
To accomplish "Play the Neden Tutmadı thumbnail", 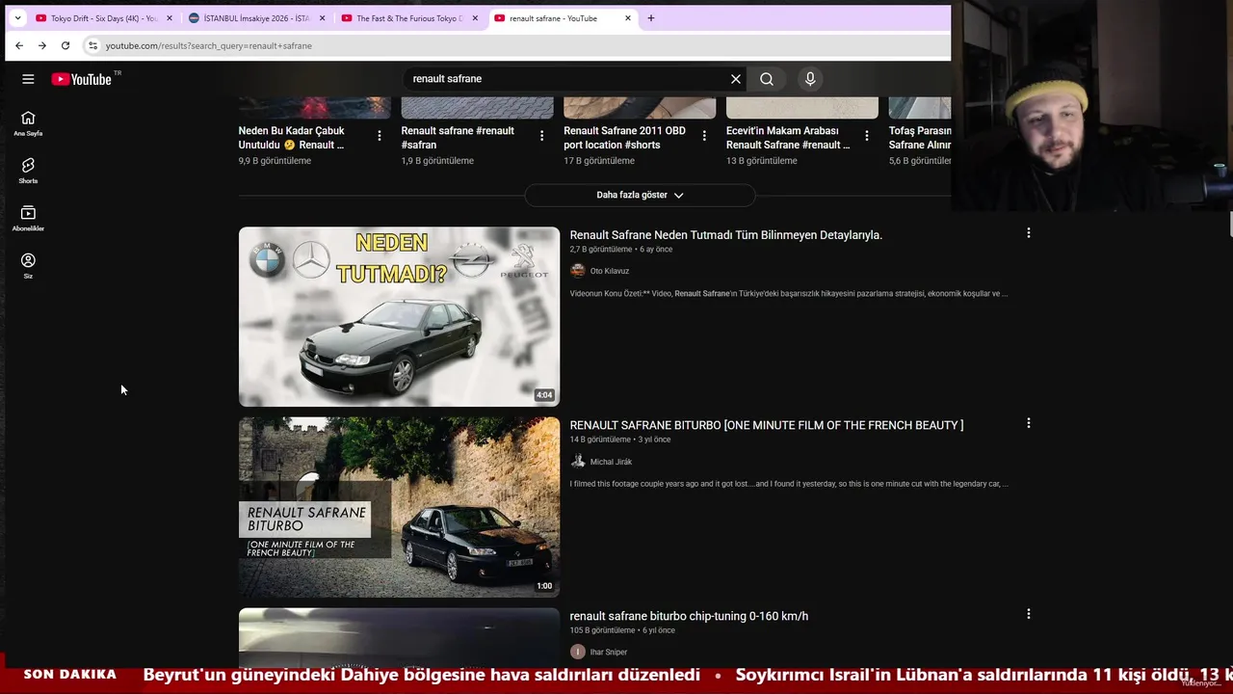I will click(x=399, y=316).
